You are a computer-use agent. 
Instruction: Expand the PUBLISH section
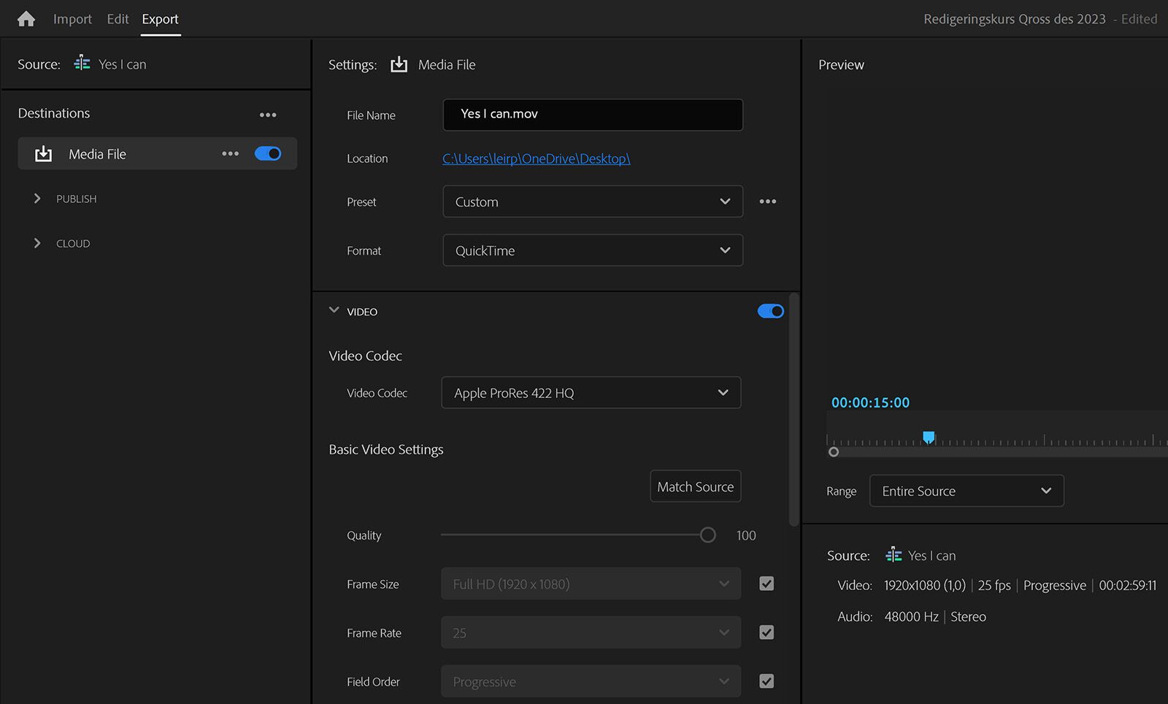(37, 198)
